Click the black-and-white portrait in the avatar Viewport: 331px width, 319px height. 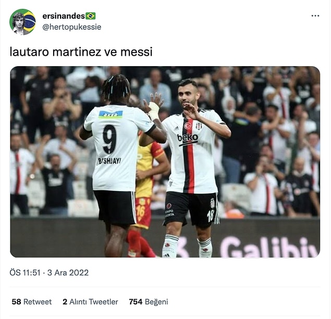tap(18, 23)
